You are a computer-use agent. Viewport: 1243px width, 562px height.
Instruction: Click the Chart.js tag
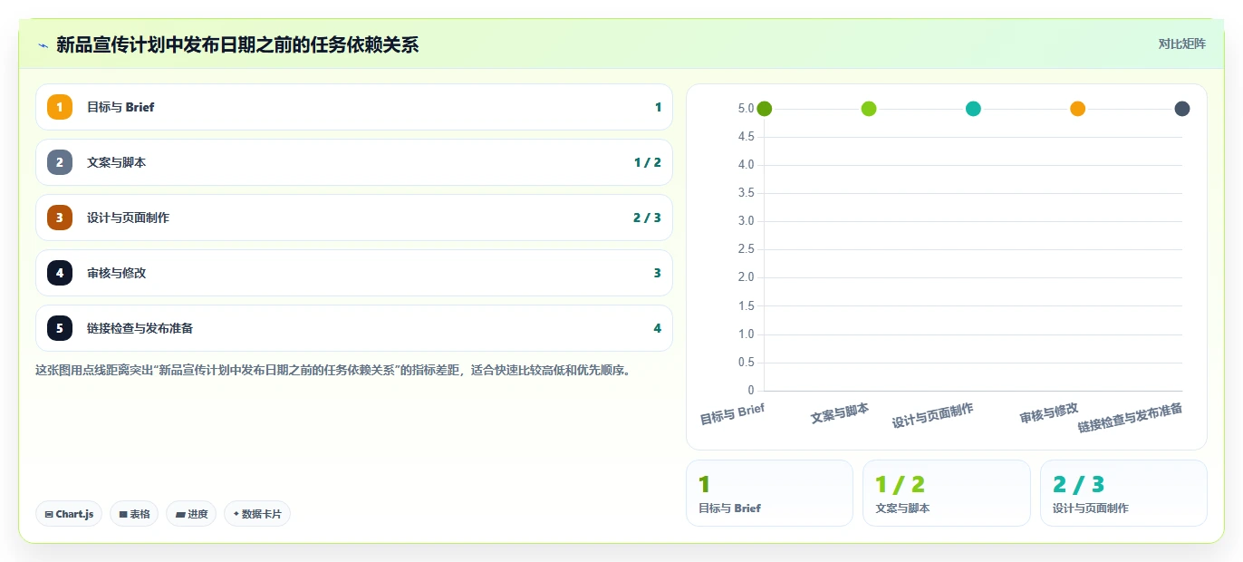(70, 514)
